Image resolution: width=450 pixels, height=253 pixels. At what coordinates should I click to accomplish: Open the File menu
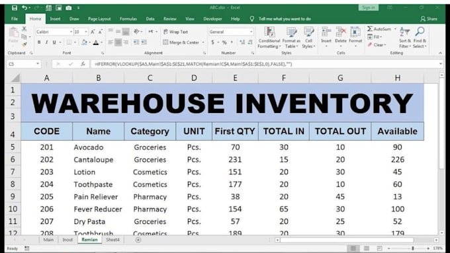pos(15,19)
